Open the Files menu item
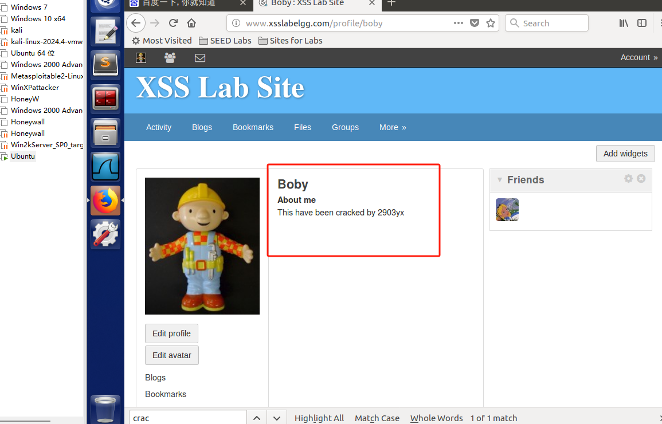This screenshot has height=424, width=662. (303, 127)
